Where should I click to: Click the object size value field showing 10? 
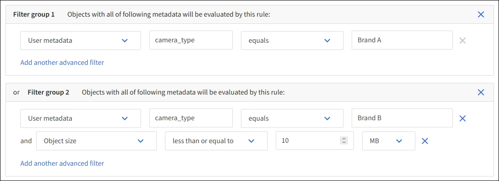307,141
